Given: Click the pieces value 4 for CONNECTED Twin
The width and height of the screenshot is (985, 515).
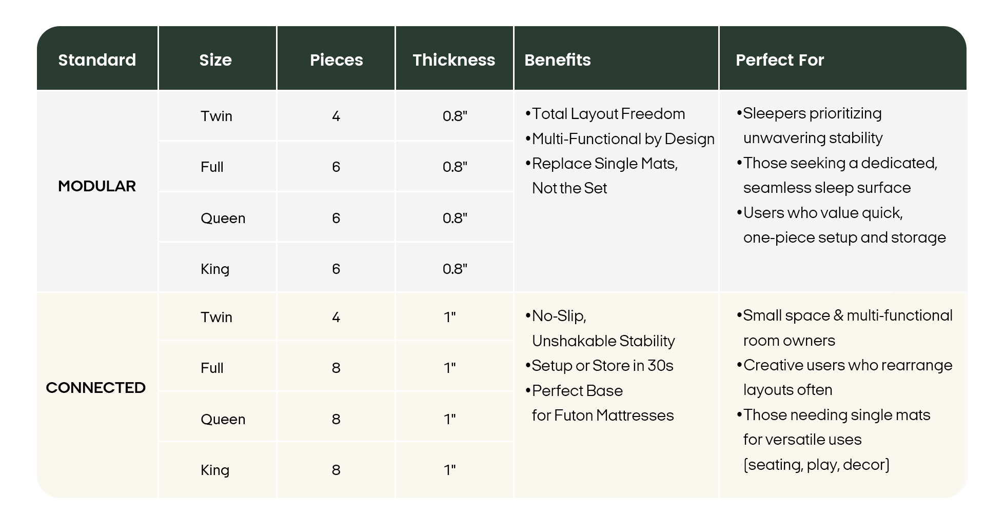Looking at the screenshot, I should point(336,317).
